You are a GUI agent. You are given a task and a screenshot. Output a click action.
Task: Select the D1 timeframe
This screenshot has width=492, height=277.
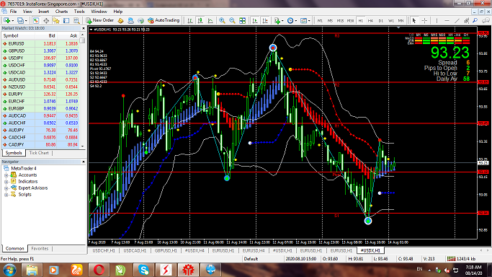tap(380, 20)
